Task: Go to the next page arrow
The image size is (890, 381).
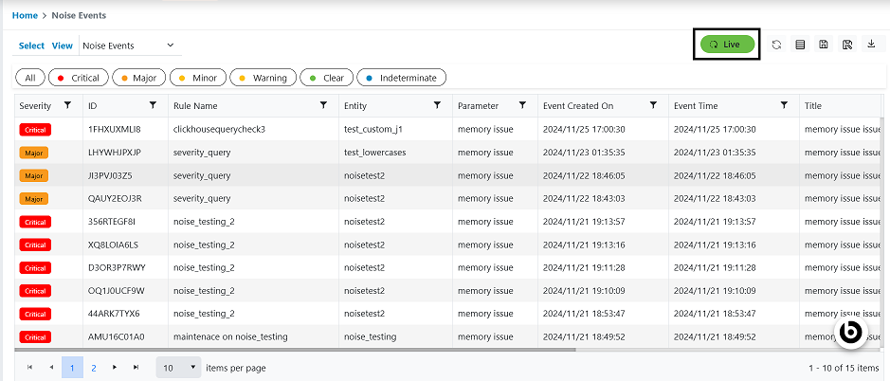Action: pyautogui.click(x=115, y=367)
